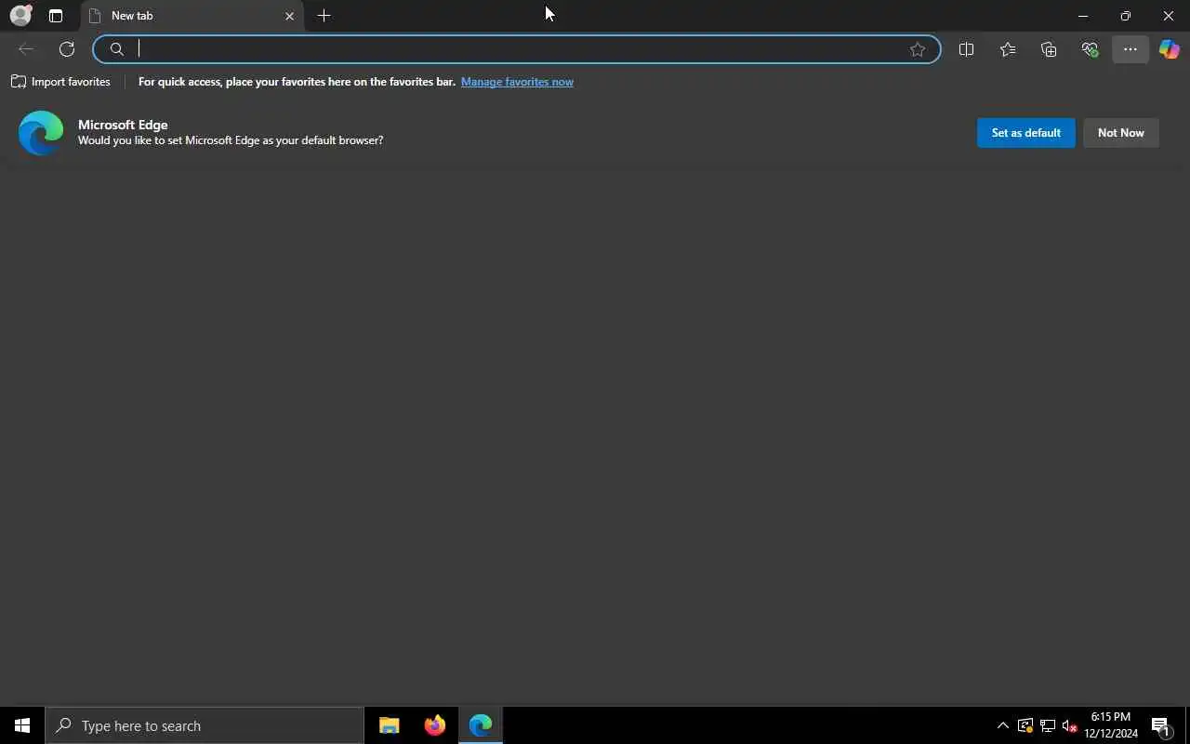Open the Copilot sidebar
The height and width of the screenshot is (744, 1190).
click(1170, 49)
